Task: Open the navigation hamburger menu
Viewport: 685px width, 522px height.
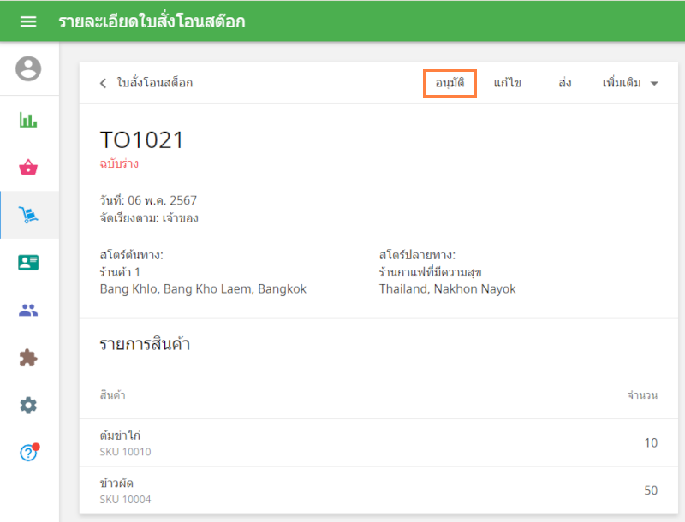Action: tap(28, 21)
